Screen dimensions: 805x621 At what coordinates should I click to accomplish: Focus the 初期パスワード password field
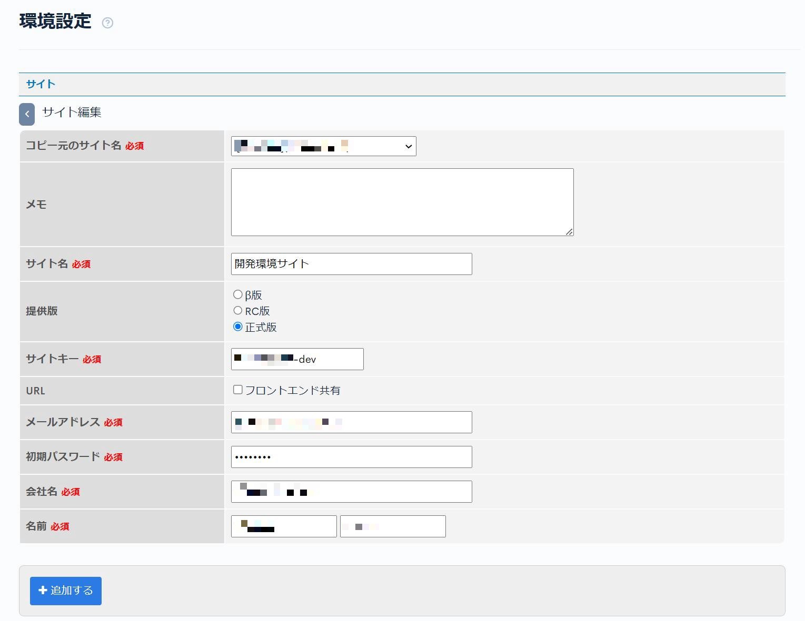click(x=351, y=457)
